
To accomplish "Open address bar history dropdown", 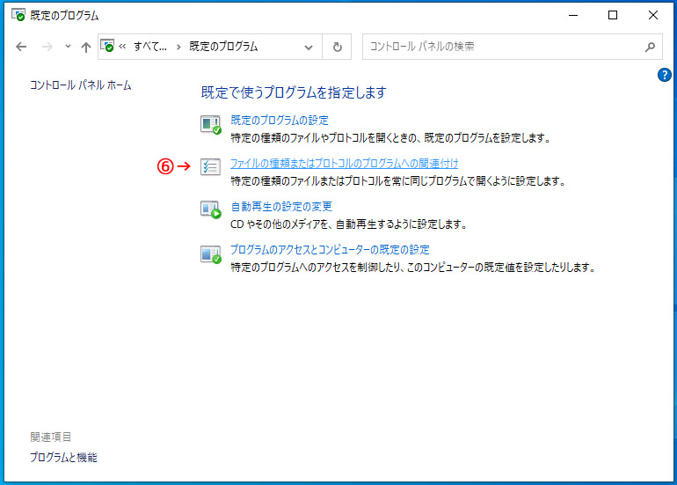I will [309, 48].
